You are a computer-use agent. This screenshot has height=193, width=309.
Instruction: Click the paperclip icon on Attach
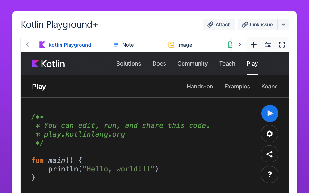[211, 24]
